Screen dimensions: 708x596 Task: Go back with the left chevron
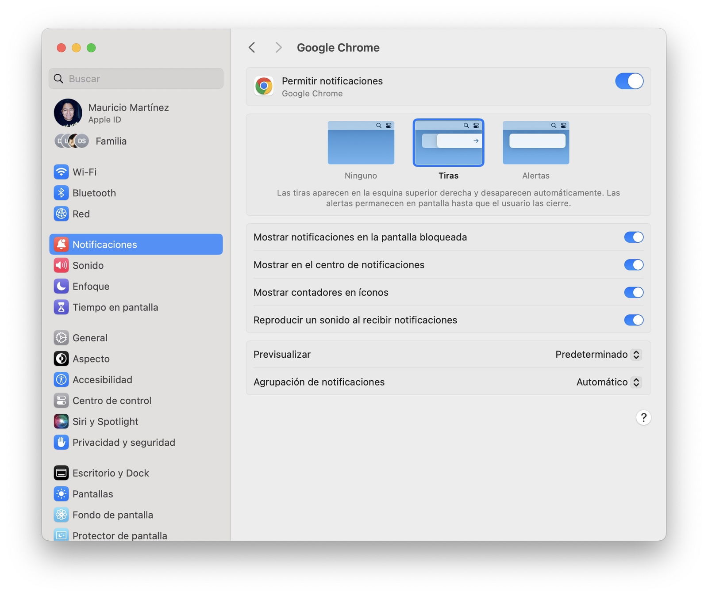tap(252, 48)
